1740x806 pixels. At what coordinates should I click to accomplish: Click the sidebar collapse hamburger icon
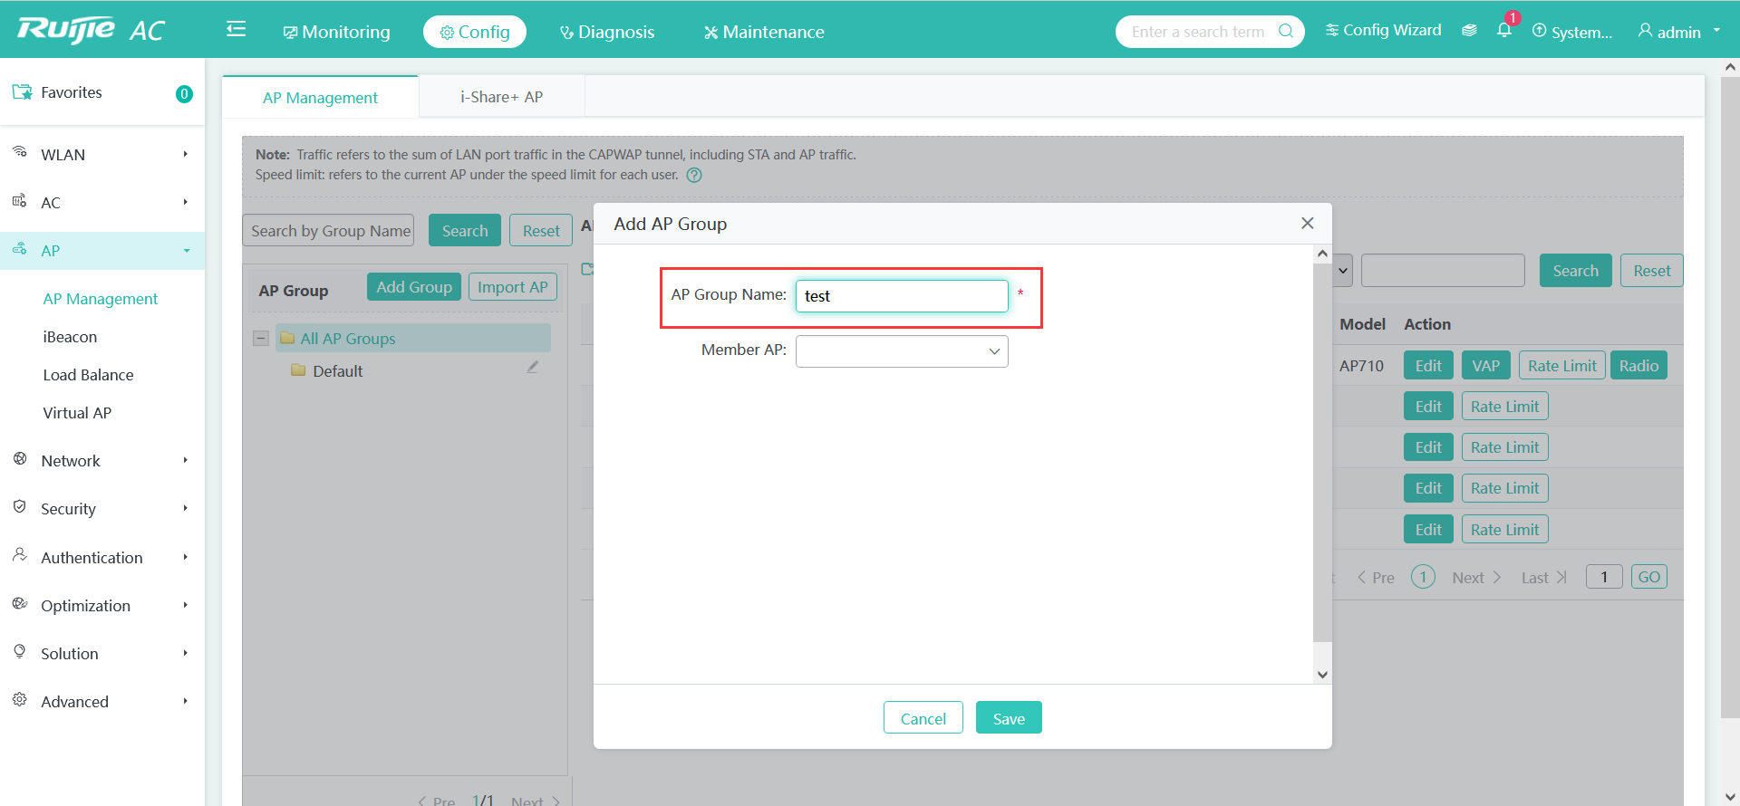point(236,30)
